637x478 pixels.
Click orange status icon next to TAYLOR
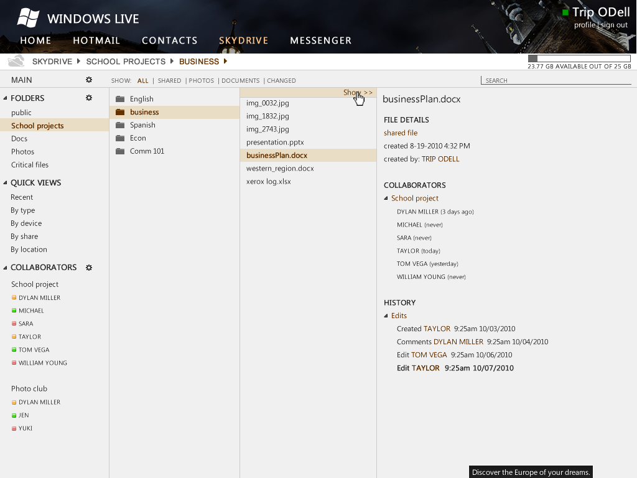[x=14, y=337]
